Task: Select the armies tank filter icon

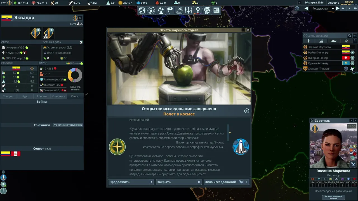Action: tap(333, 41)
